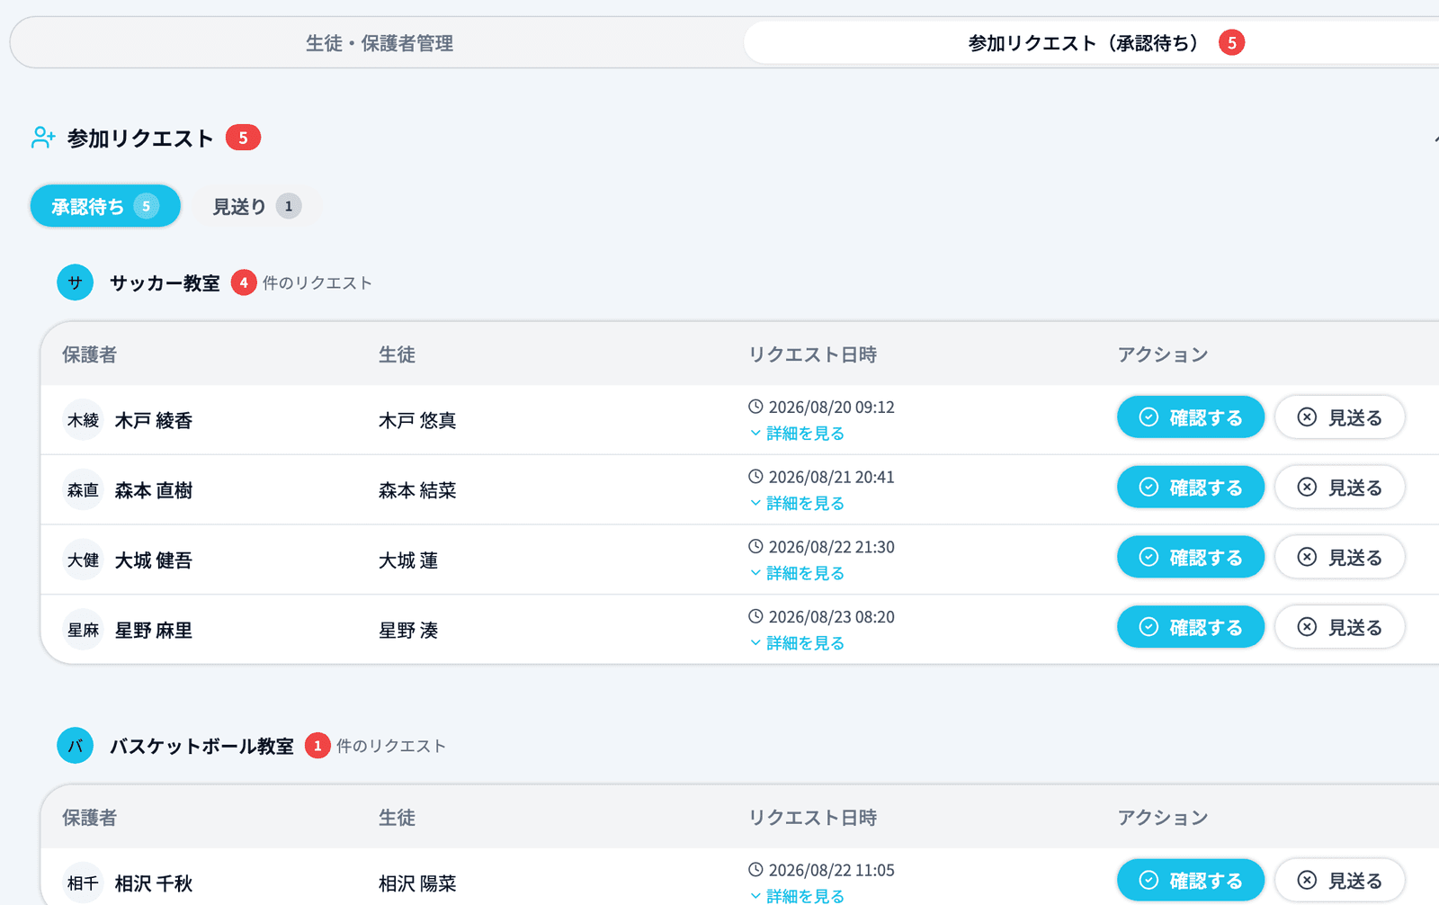Image resolution: width=1439 pixels, height=905 pixels.
Task: Click 見送る for 相沢 千秋
Action: (x=1340, y=881)
